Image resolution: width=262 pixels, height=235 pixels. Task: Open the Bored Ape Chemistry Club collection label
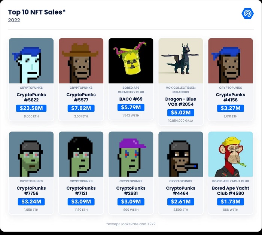pos(131,90)
